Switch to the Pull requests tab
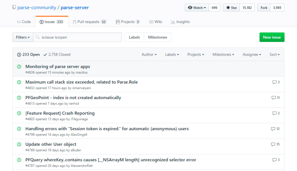 tap(90, 22)
